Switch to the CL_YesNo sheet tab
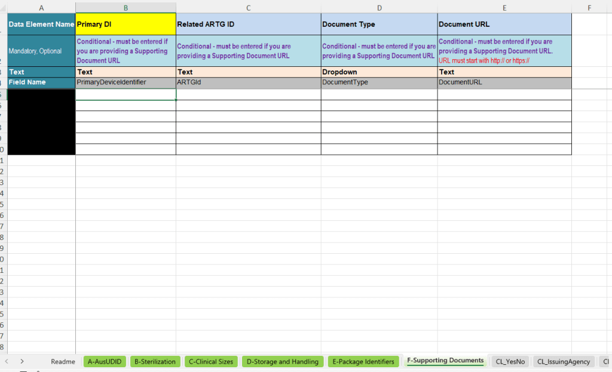This screenshot has height=372, width=612. click(510, 361)
